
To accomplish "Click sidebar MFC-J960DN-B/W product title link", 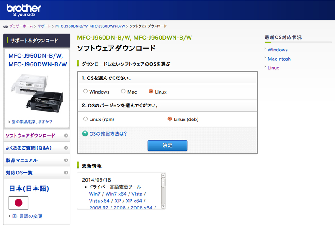I will click(38, 60).
